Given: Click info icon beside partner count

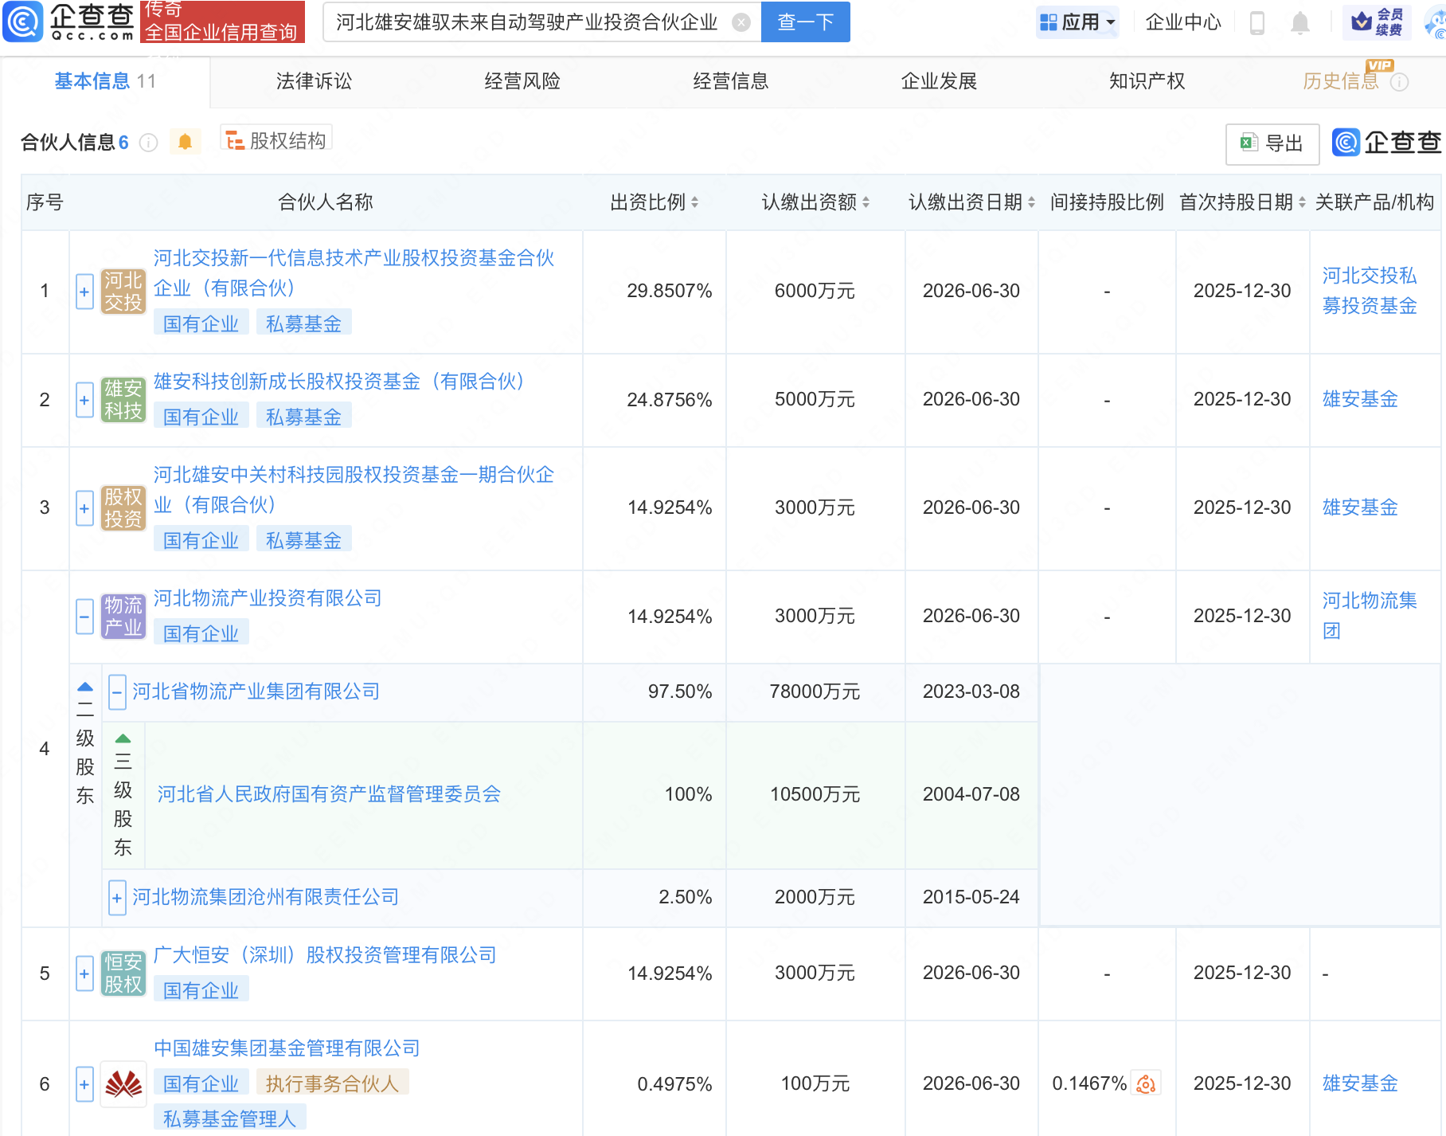Looking at the screenshot, I should tap(148, 143).
